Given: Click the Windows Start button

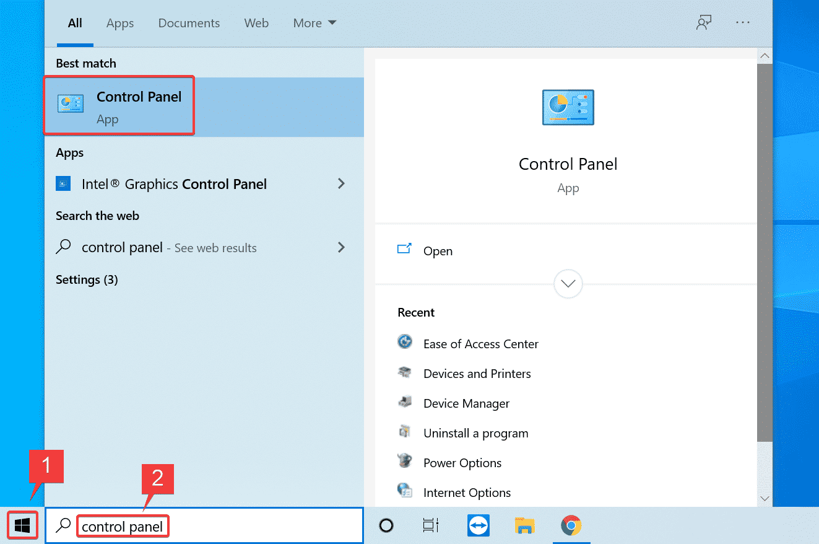Looking at the screenshot, I should pyautogui.click(x=22, y=526).
